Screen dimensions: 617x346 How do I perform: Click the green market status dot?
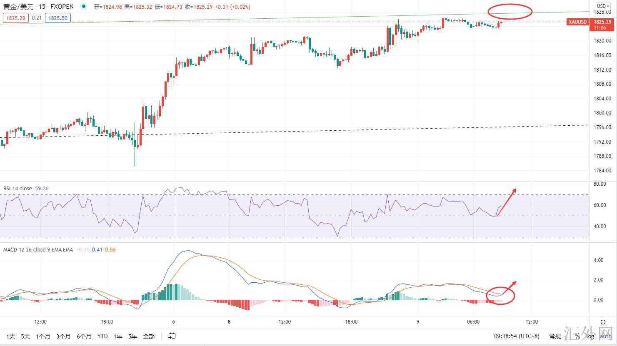(x=85, y=6)
